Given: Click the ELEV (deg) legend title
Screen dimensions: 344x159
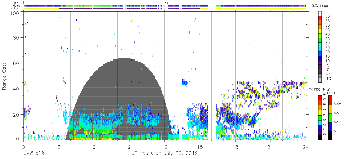Looking at the screenshot, I should [320, 6].
